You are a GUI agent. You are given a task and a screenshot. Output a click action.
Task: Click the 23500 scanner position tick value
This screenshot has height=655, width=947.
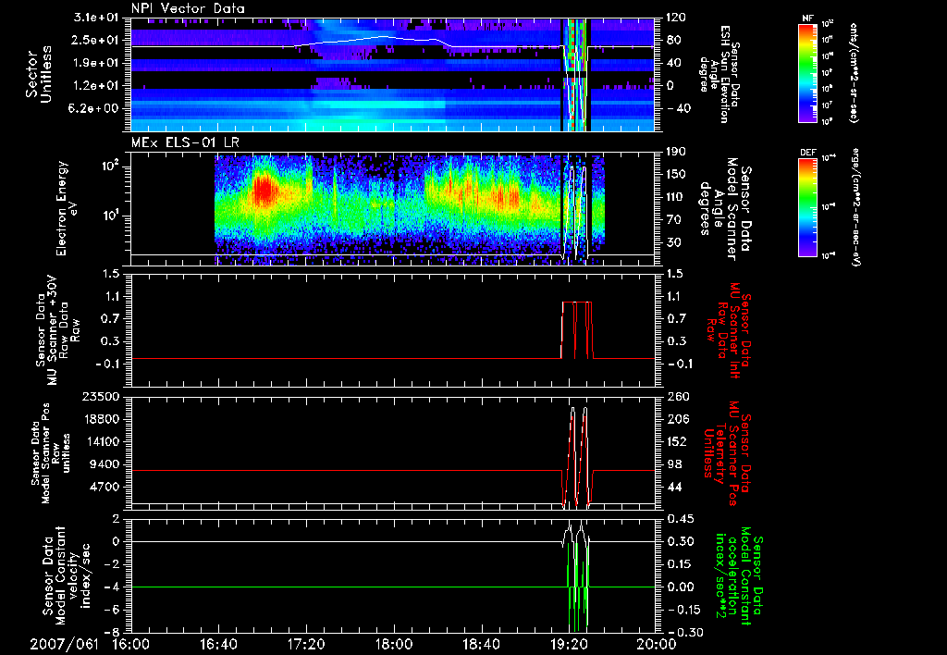click(102, 396)
